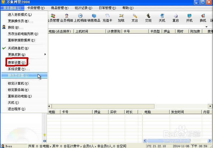This screenshot has width=213, height=148.
Task: Toggle the checked 关闭消息栏 menu item
Action: pyautogui.click(x=18, y=48)
